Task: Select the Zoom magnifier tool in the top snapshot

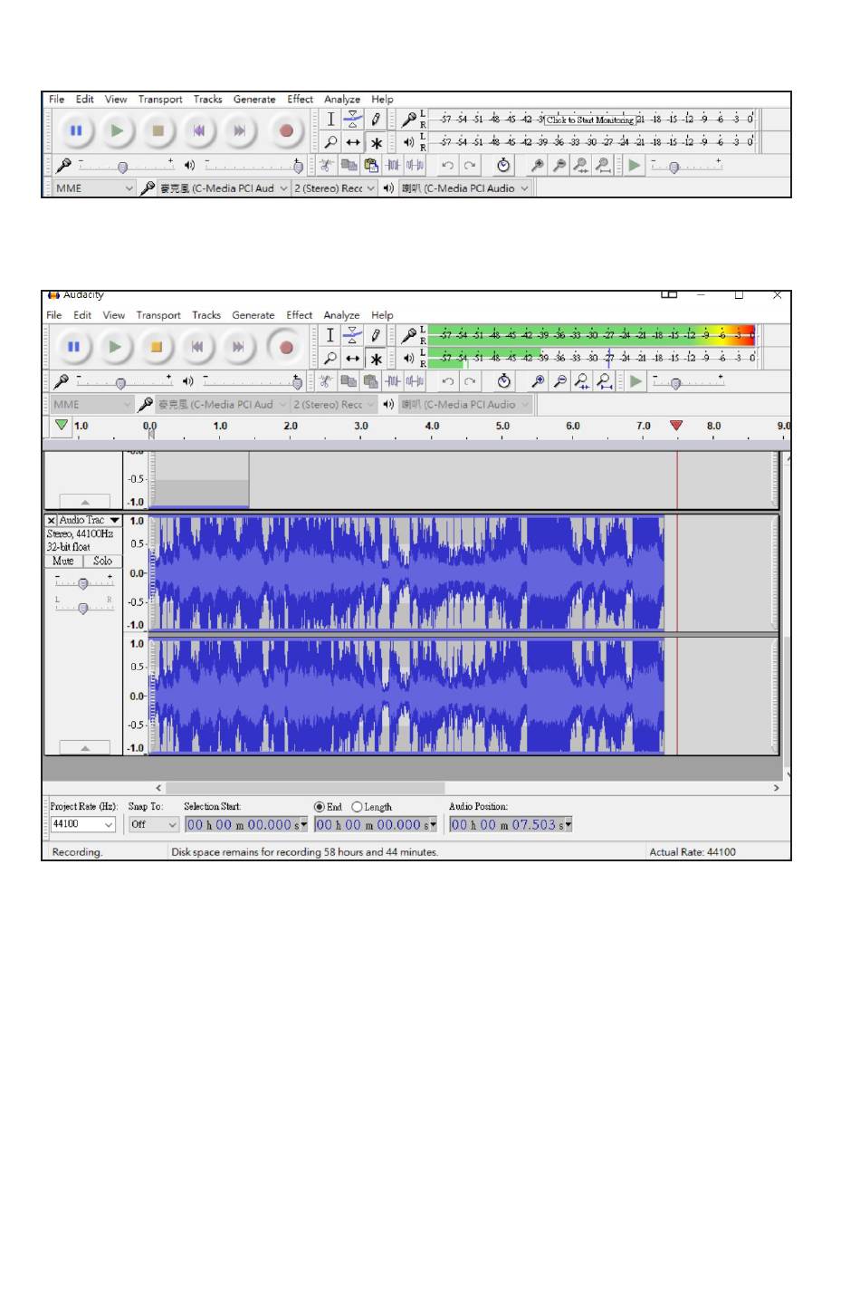Action: pos(330,142)
